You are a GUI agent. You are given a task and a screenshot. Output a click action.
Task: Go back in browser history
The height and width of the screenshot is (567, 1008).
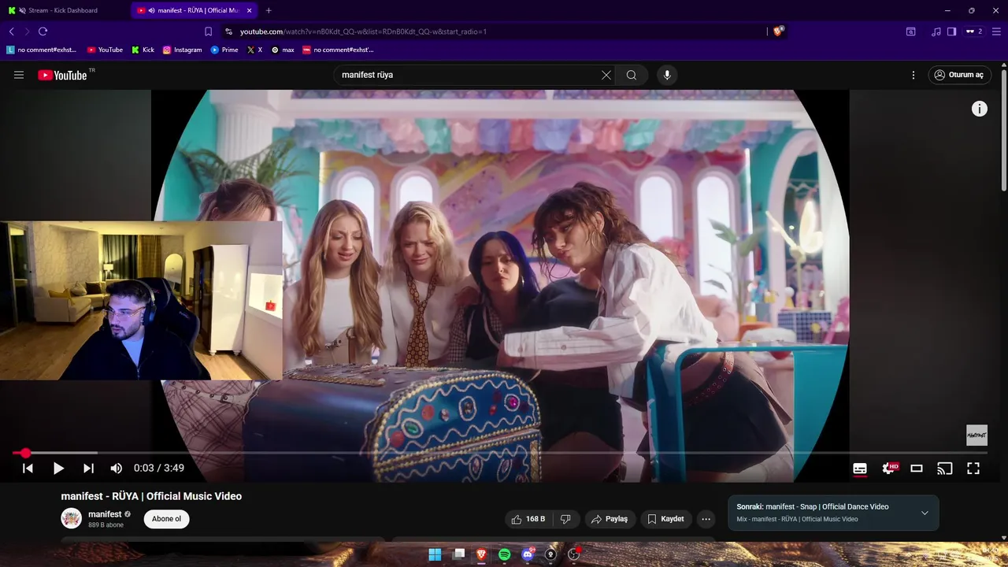[x=12, y=31]
